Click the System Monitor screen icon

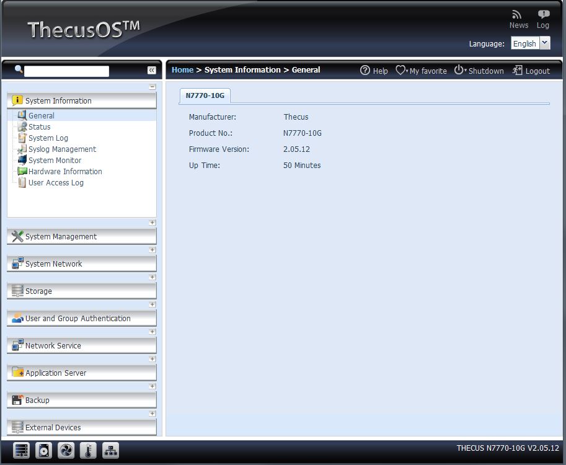(x=22, y=160)
